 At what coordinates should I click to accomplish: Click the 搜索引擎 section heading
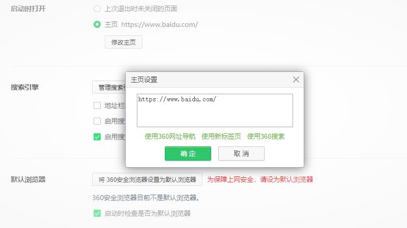click(24, 87)
